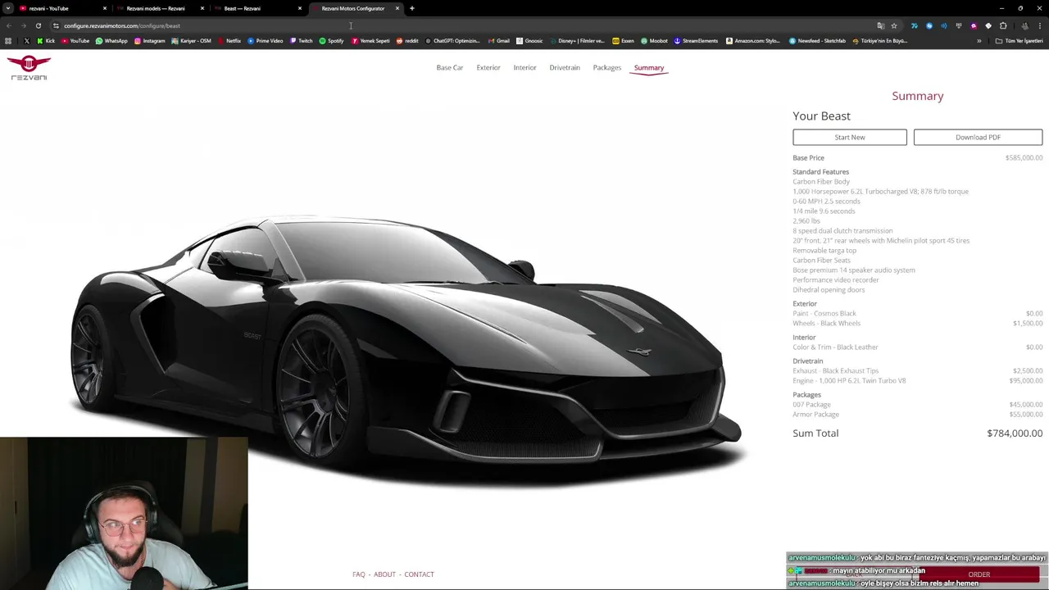Open the Yemek Sepeti bookmark
The image size is (1049, 590).
tap(370, 41)
